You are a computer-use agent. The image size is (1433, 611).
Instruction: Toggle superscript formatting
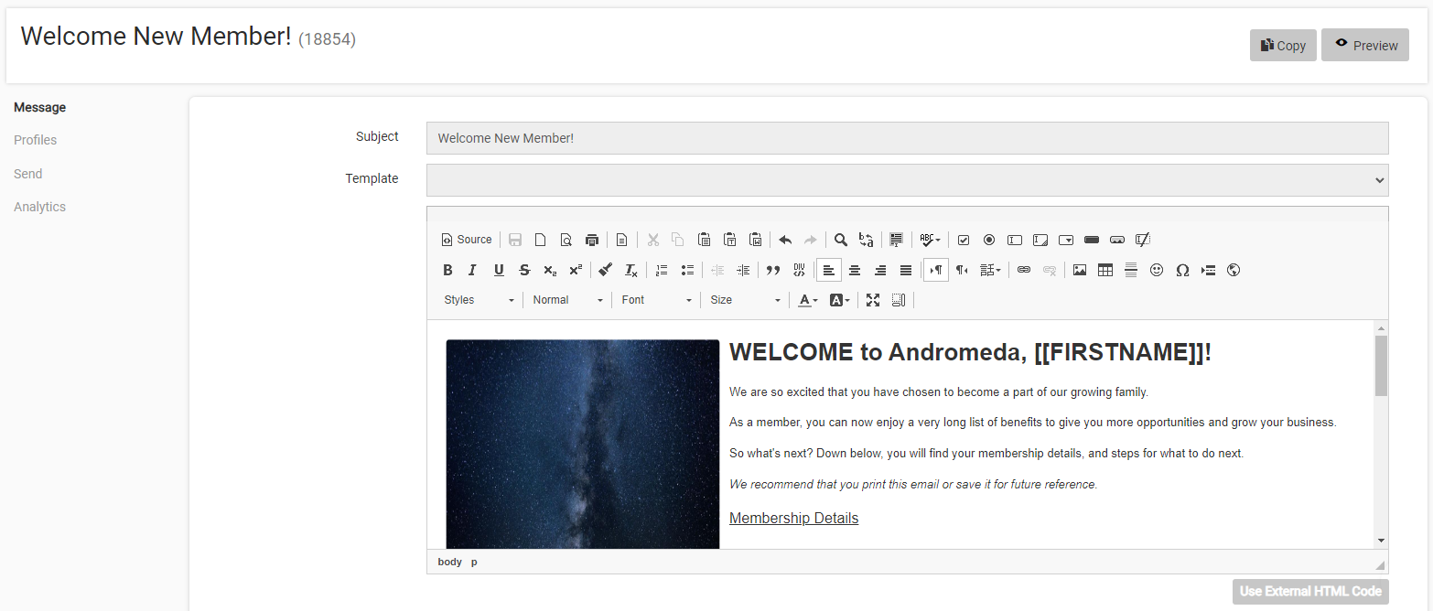pos(576,270)
